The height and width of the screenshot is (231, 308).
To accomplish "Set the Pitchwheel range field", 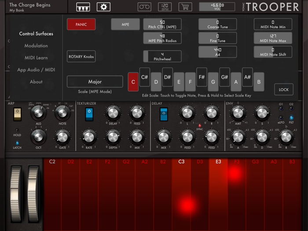I will (162, 56).
